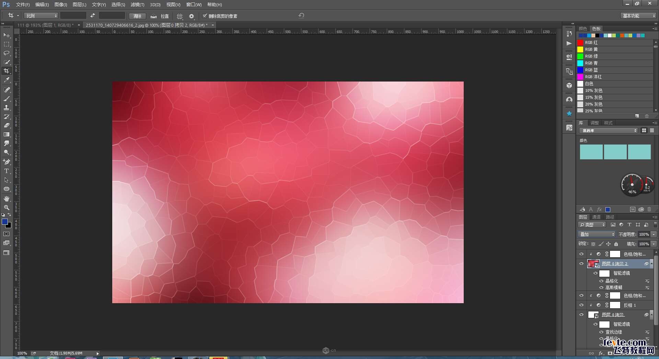Click the 清除 button

click(137, 16)
